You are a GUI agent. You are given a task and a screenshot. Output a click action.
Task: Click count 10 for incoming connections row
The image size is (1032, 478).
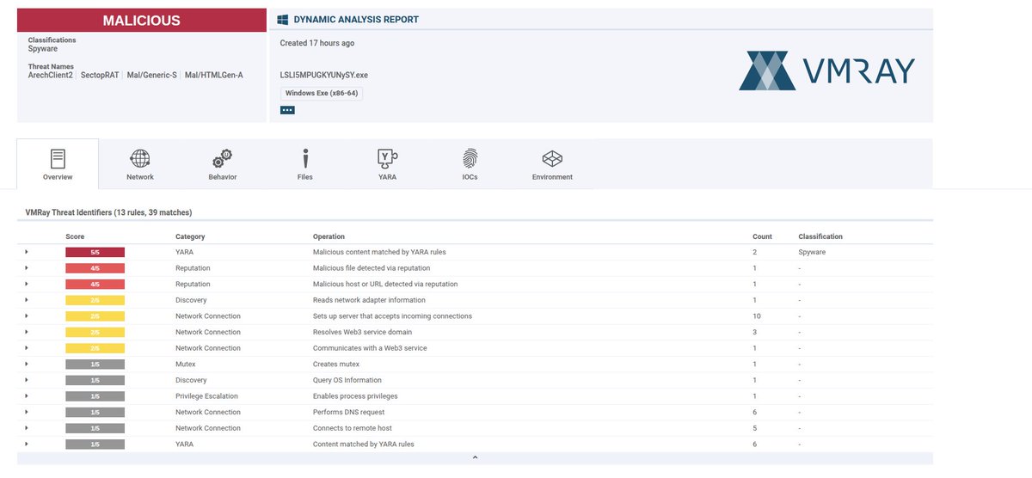click(x=757, y=316)
